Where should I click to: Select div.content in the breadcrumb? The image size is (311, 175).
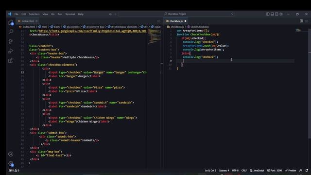pos(73,27)
